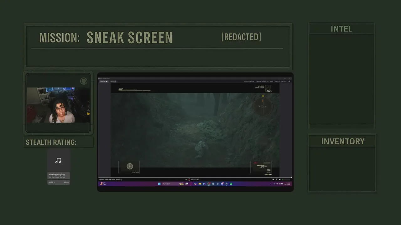Image resolution: width=401 pixels, height=225 pixels.
Task: Click the music widget 00:00 progress bar
Action: 59,182
